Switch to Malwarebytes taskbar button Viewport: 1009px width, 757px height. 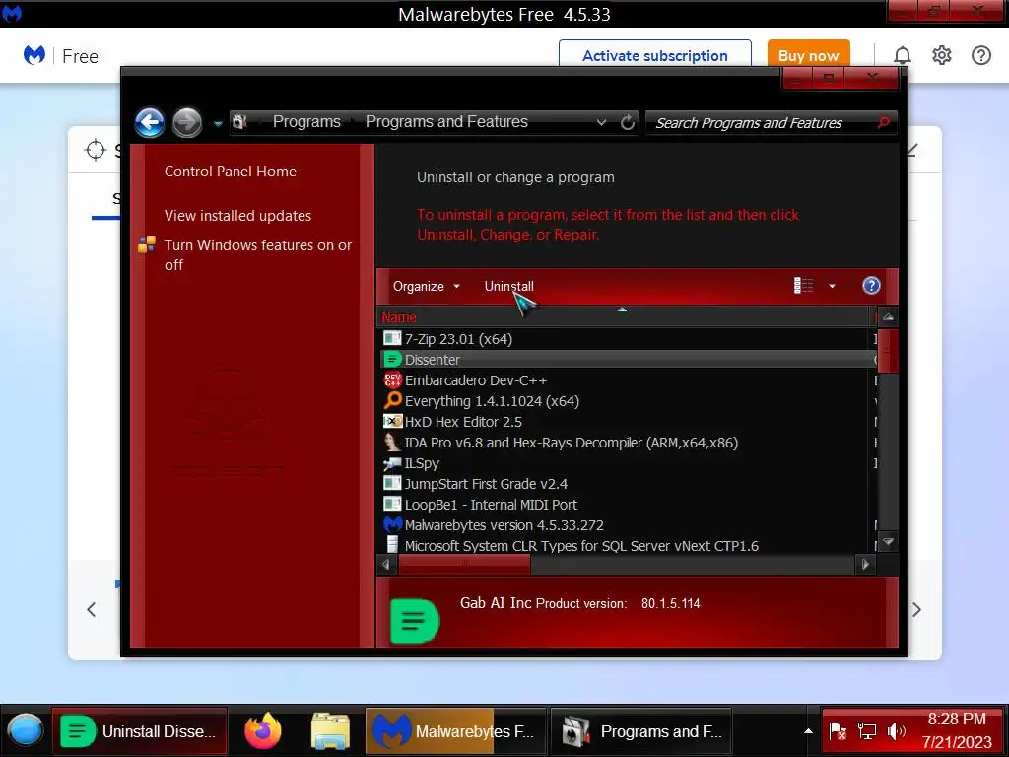click(455, 731)
